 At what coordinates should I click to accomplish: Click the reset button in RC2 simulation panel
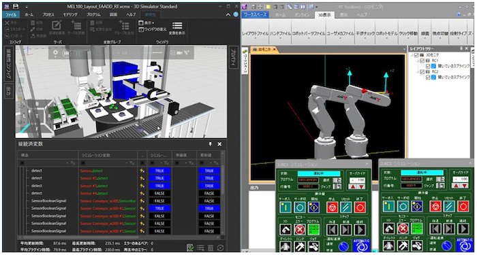(x=449, y=207)
